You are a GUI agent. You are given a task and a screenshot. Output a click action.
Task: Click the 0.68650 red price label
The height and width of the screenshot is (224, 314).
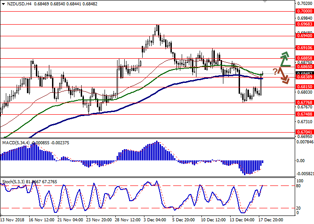coord(305,66)
